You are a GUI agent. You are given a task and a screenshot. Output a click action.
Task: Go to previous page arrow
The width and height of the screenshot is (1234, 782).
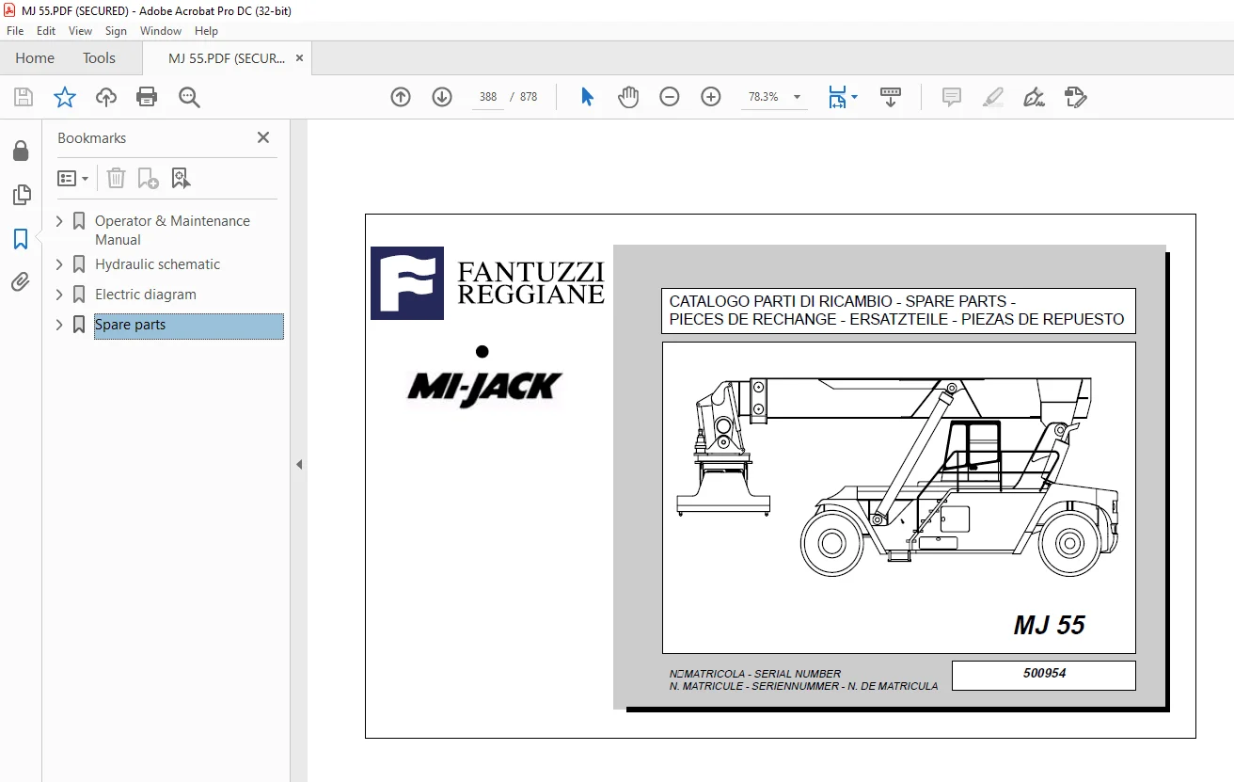(401, 97)
